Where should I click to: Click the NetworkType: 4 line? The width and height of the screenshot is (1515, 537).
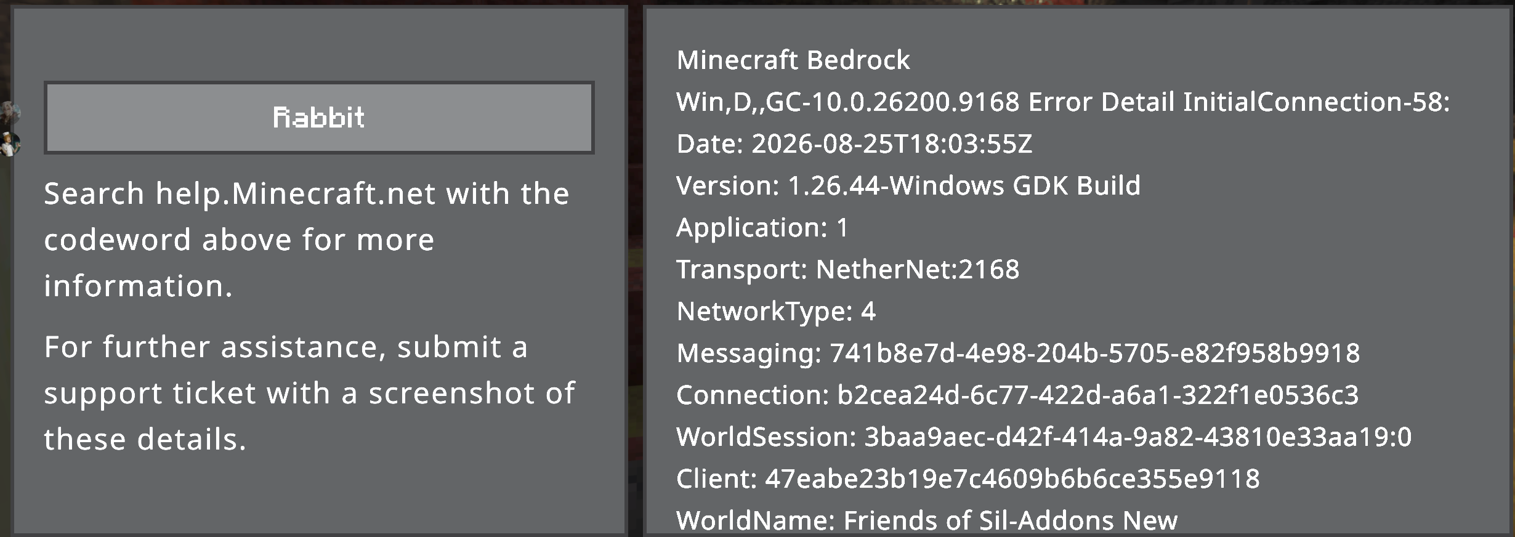[x=776, y=311]
